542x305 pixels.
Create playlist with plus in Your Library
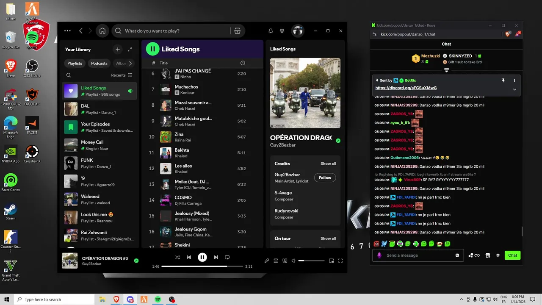(118, 50)
